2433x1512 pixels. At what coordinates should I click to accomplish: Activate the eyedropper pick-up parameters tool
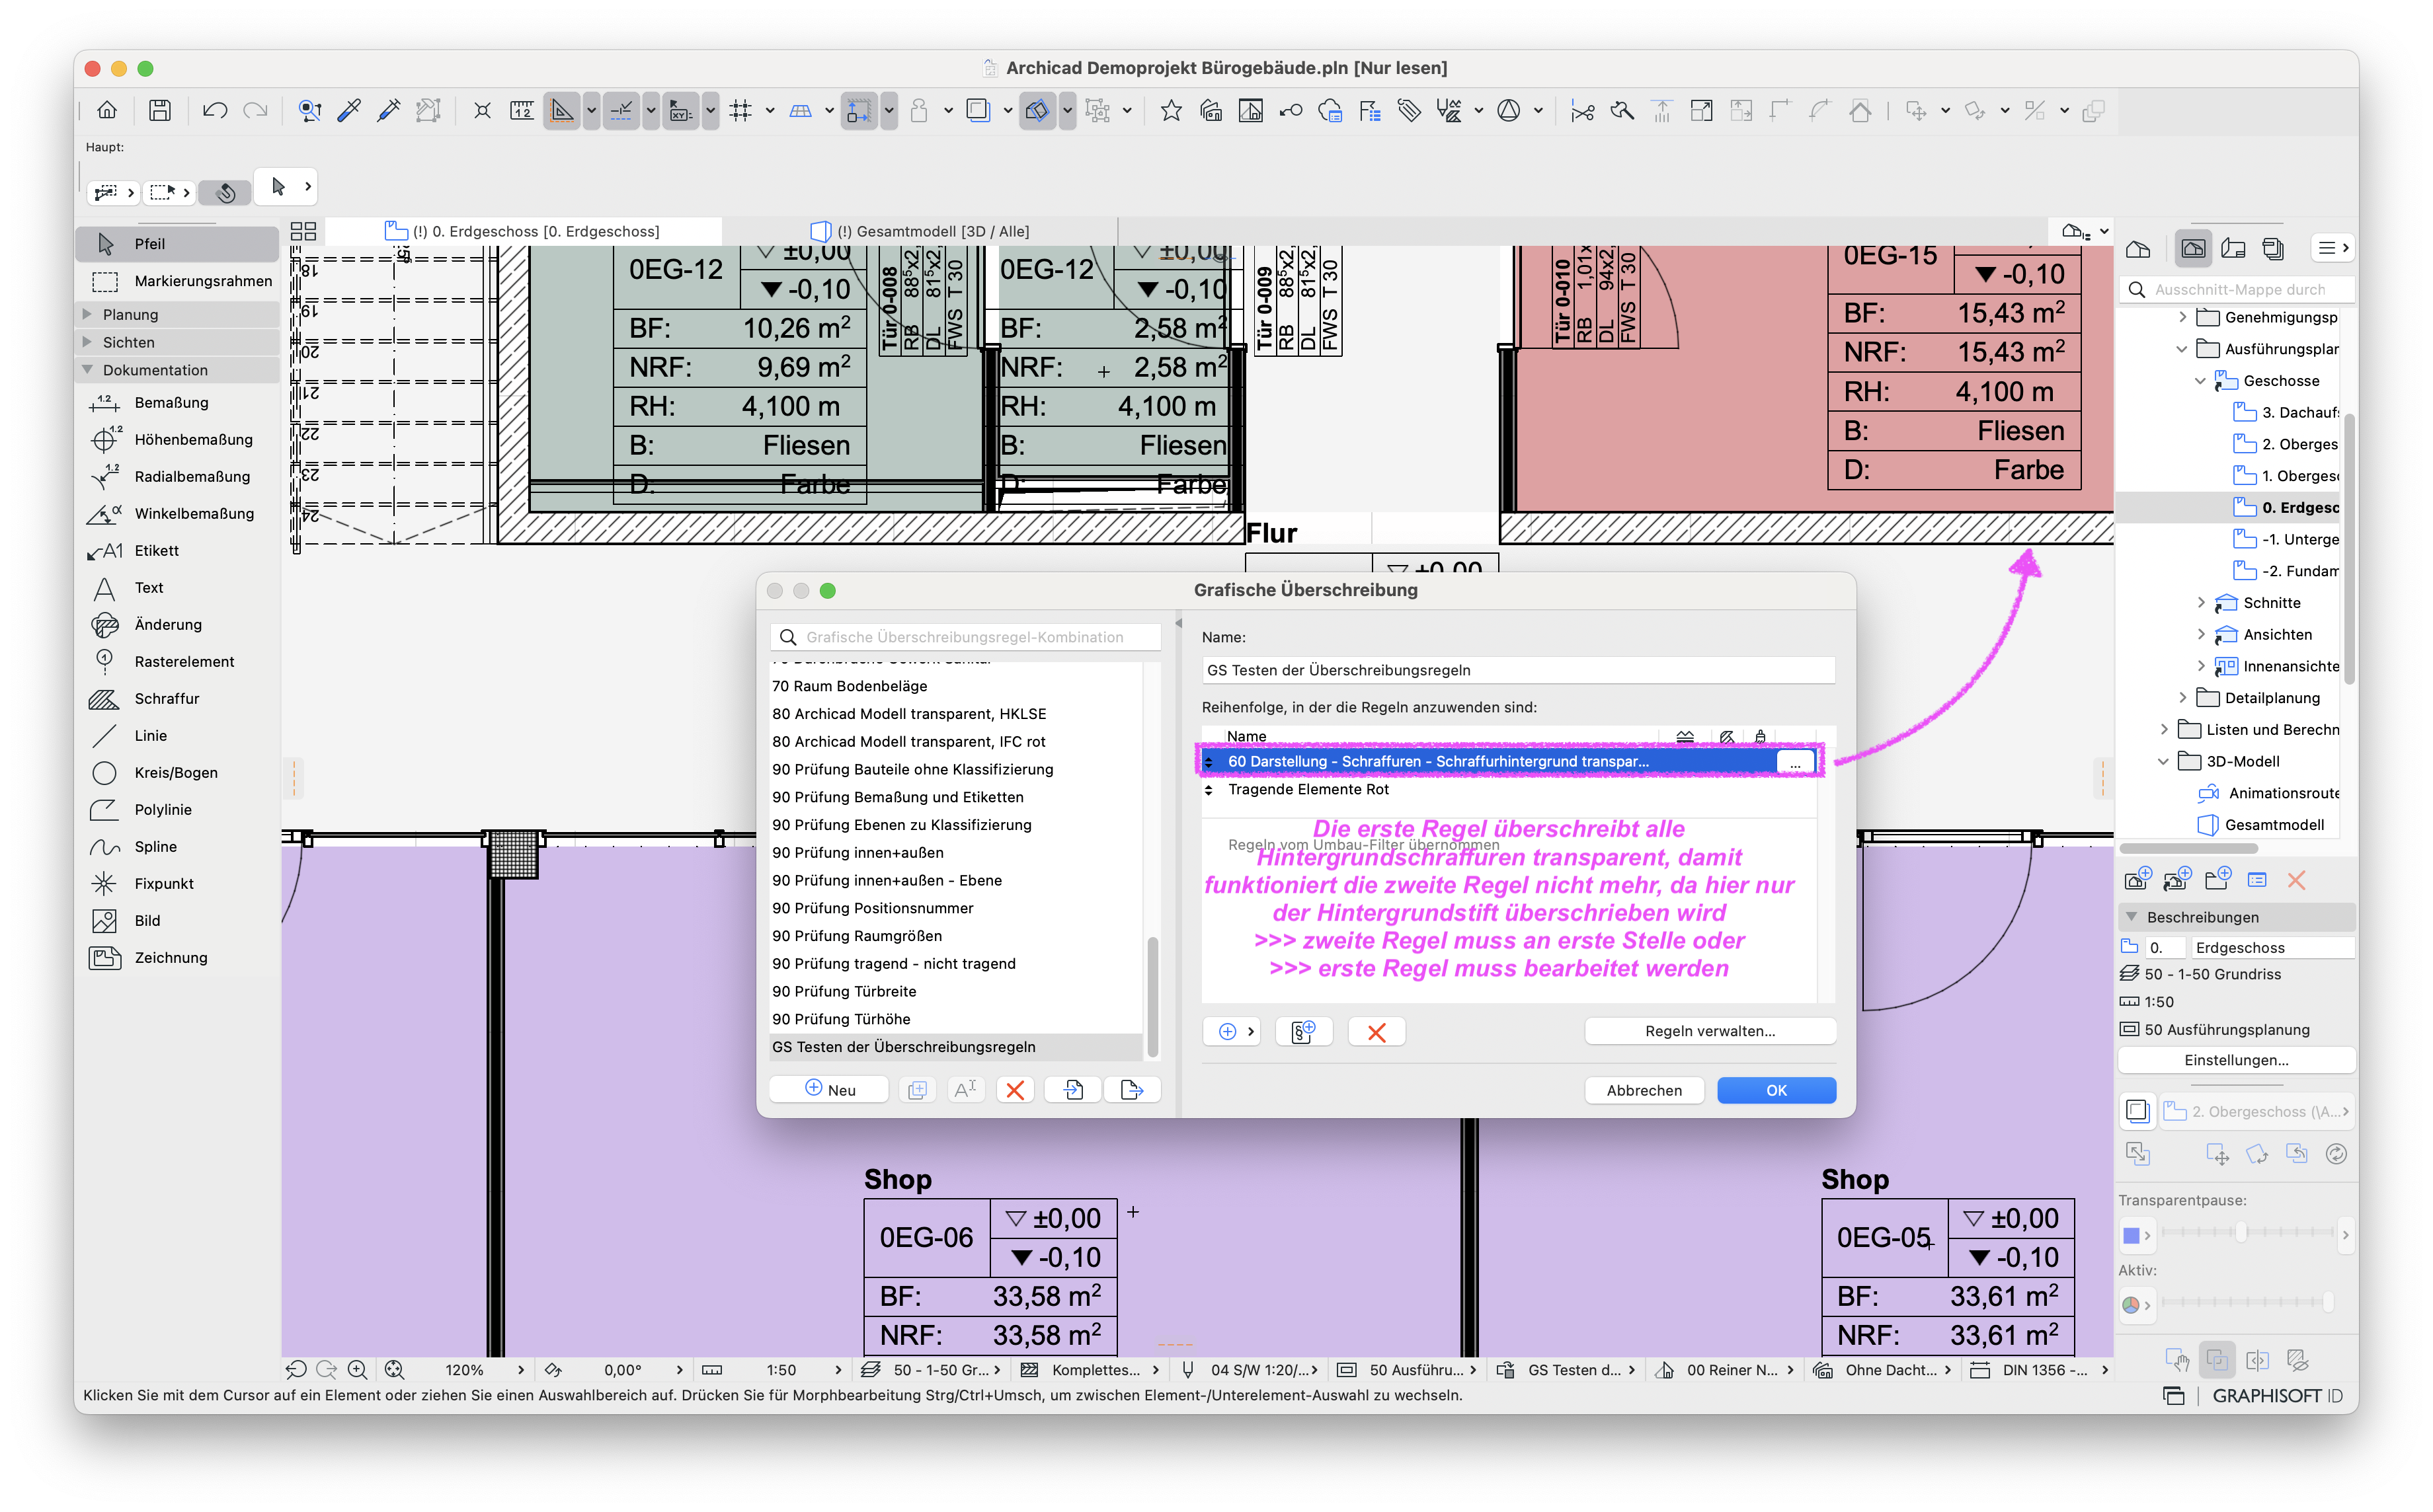tap(349, 110)
